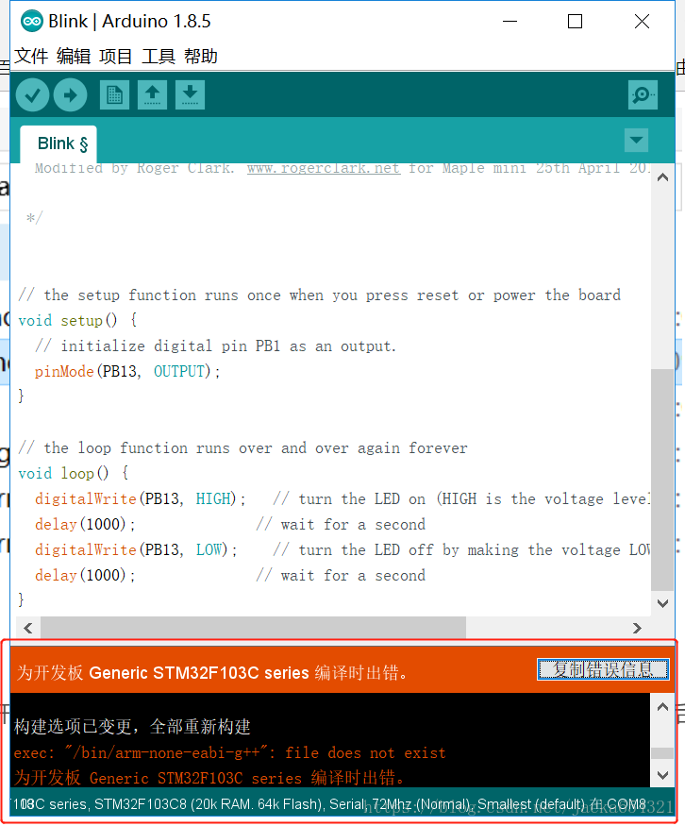Screen dimensions: 685x826
Task: Open the tab options dropdown arrow
Action: (636, 140)
